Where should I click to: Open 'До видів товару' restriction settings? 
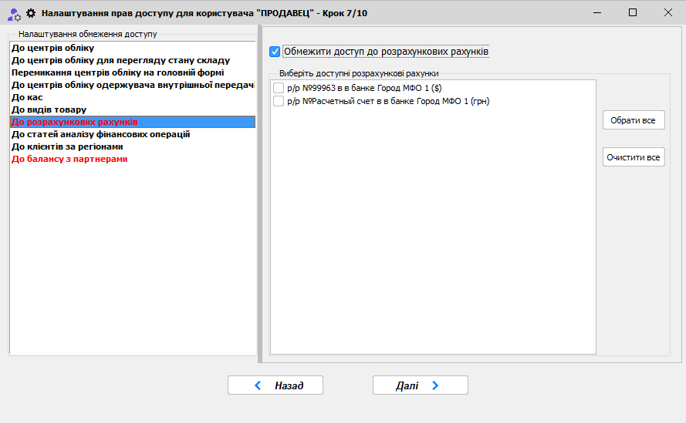[x=49, y=109]
